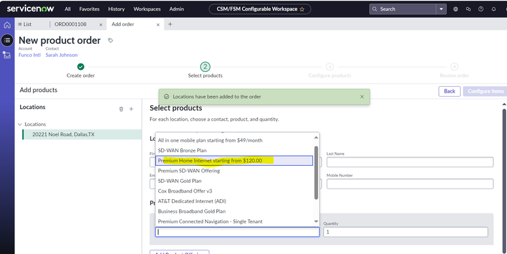
Task: Click the search magnifier icon
Action: click(x=375, y=9)
